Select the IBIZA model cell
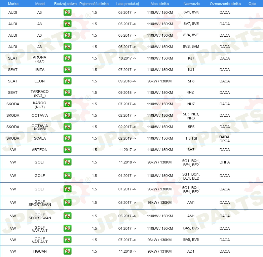This screenshot has width=263, height=257. click(x=40, y=70)
